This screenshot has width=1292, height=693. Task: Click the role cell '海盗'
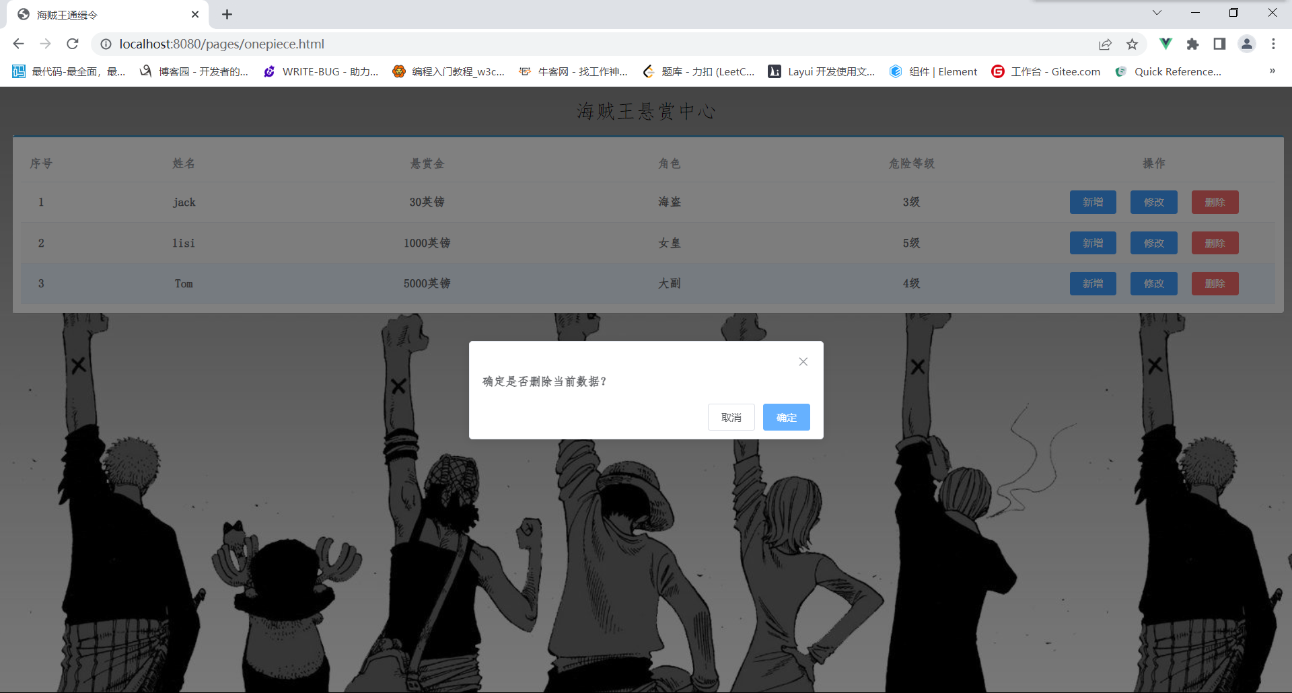[670, 202]
